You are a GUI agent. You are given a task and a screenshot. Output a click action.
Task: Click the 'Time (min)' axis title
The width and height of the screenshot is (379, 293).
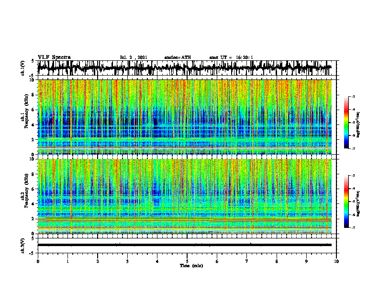pyautogui.click(x=191, y=266)
